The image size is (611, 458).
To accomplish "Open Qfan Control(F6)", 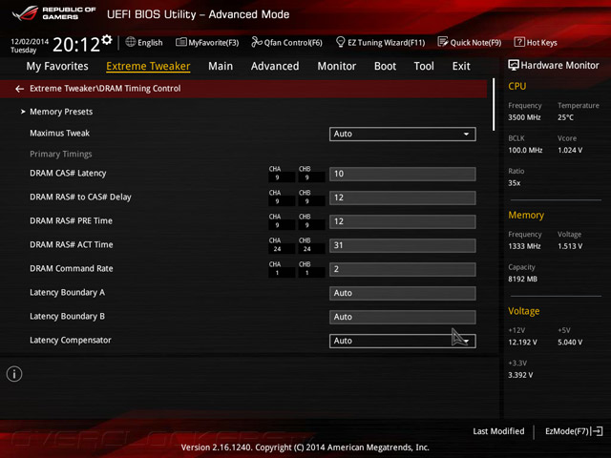I will pyautogui.click(x=286, y=42).
